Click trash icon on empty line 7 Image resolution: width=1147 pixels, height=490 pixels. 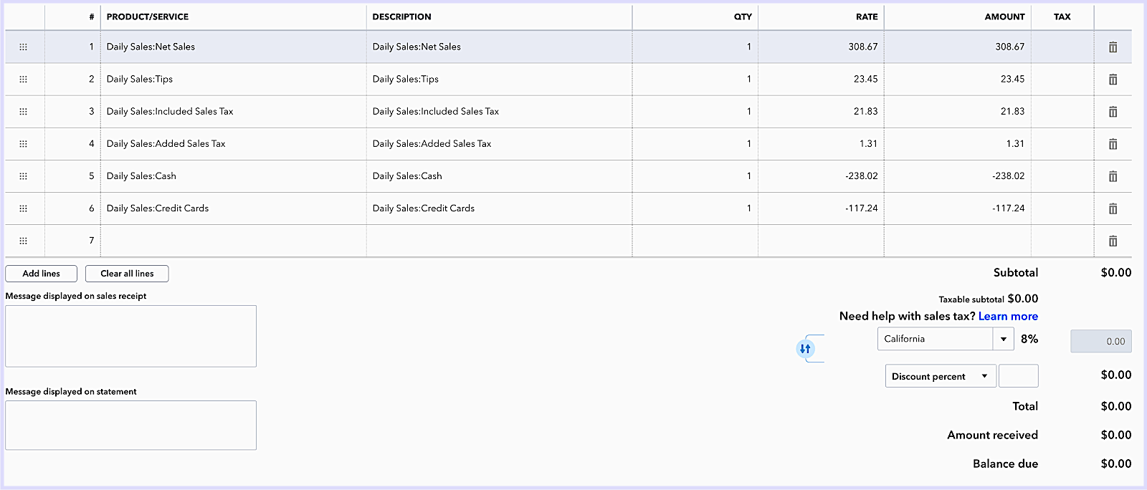(x=1113, y=241)
